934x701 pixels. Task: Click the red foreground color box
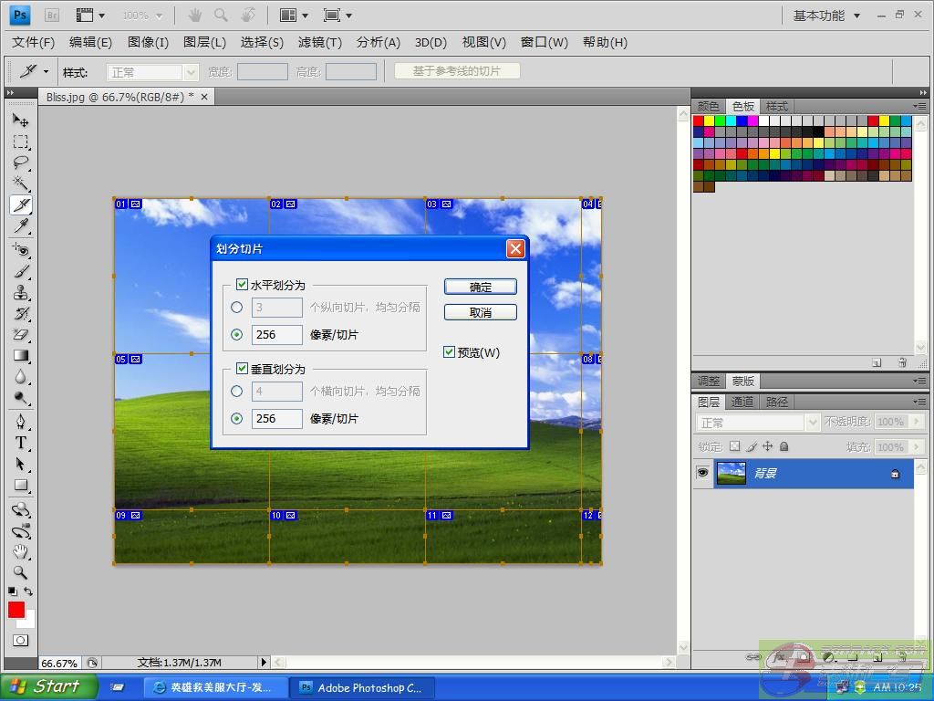click(16, 610)
